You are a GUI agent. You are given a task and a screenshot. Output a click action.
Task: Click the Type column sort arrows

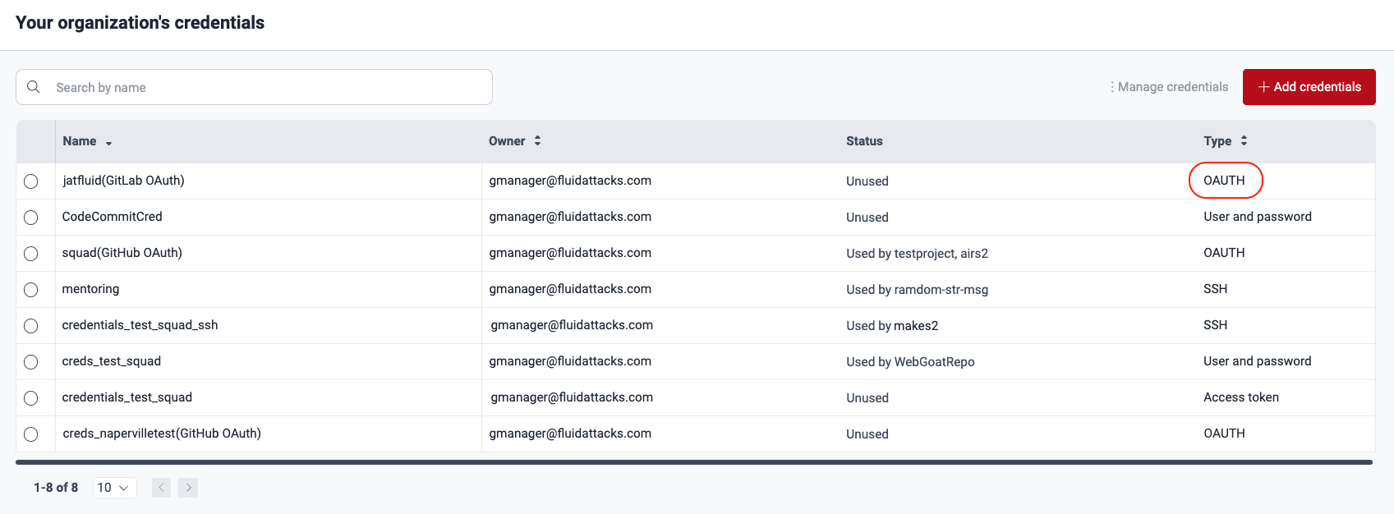click(1244, 141)
